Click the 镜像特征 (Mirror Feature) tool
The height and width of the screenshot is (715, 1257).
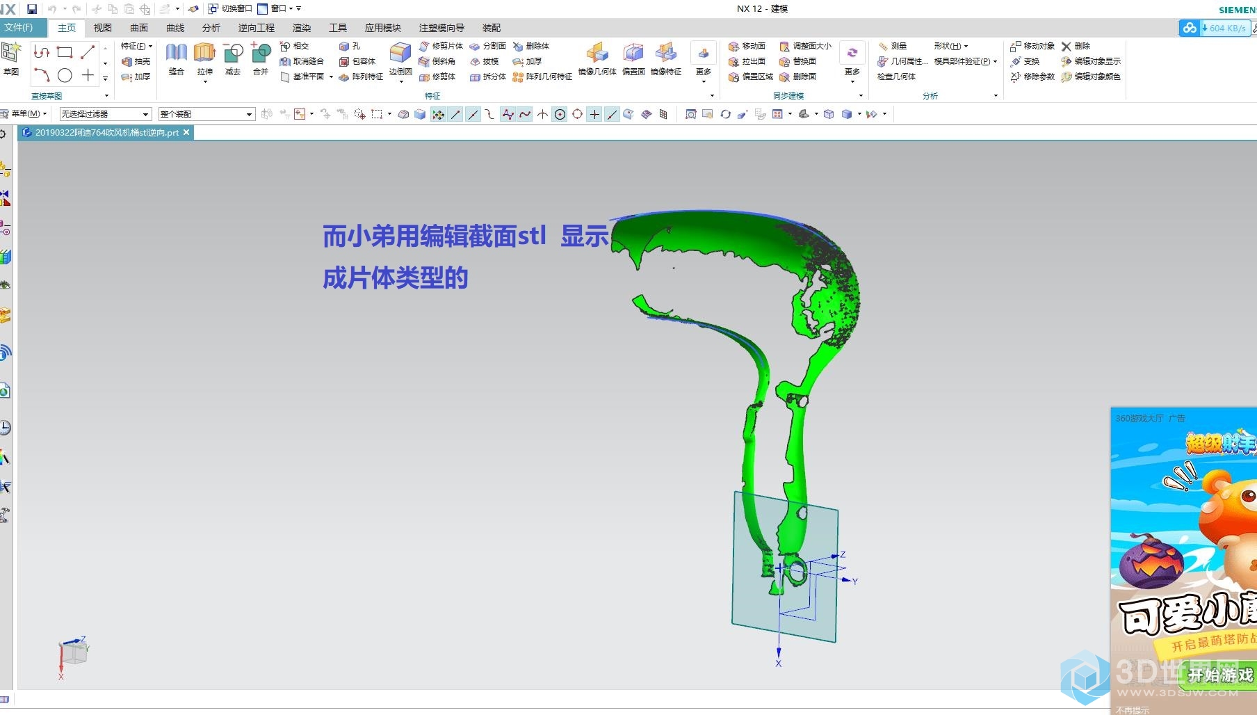[x=666, y=59]
